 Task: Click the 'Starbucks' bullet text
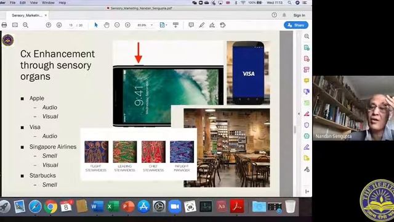42,175
